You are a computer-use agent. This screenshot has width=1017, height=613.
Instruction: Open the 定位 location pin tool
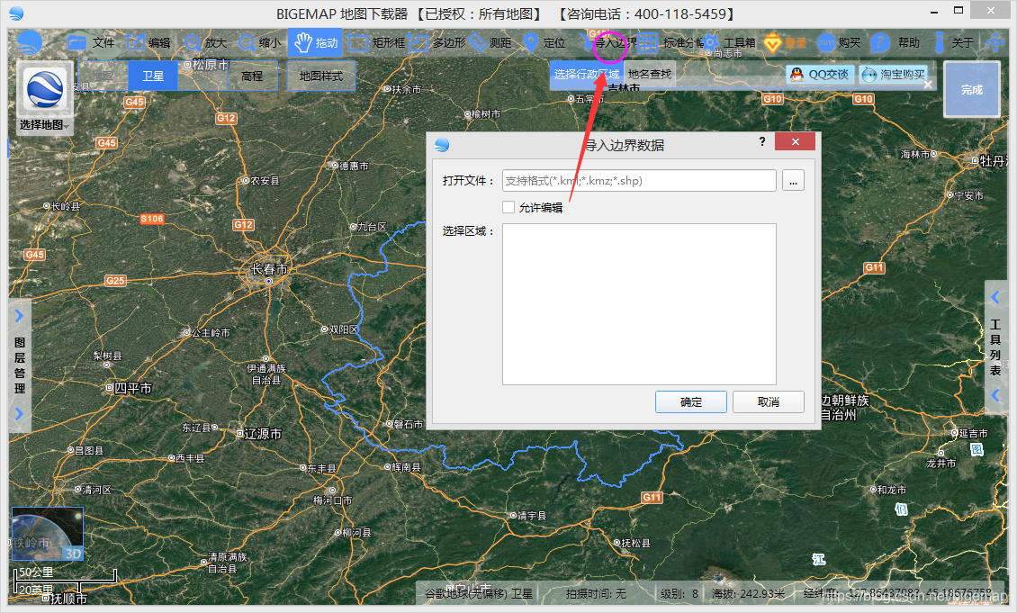point(544,43)
